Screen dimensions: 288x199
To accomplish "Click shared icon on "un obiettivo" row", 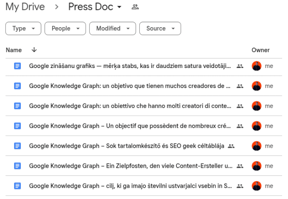I will (x=240, y=106).
